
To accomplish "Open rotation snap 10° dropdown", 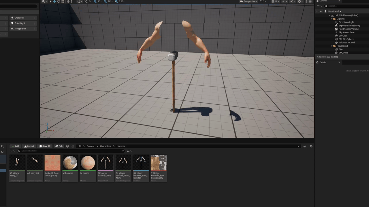I will tap(110, 1).
